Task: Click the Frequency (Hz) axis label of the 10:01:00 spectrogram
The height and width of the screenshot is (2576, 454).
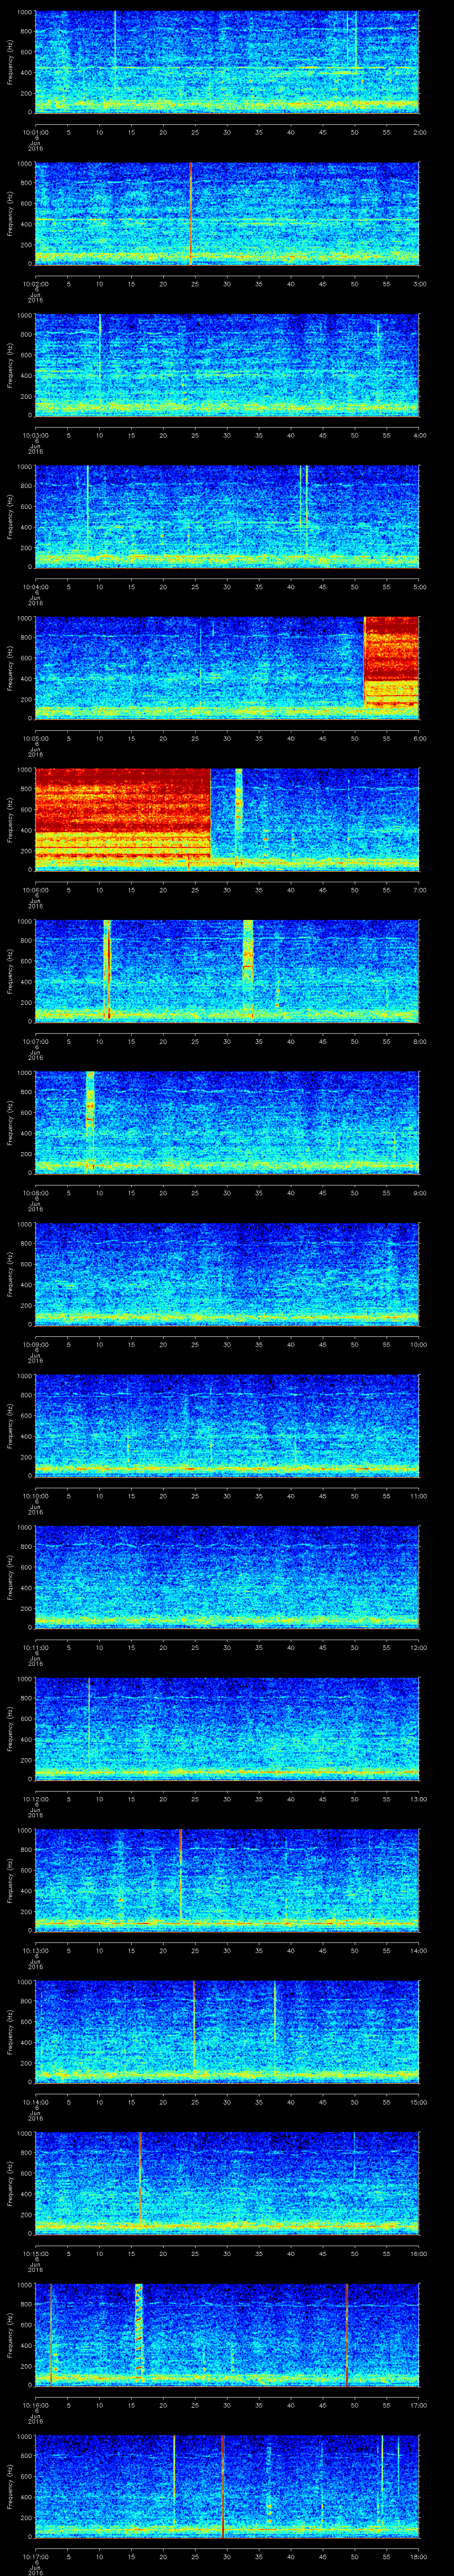Action: [10, 62]
